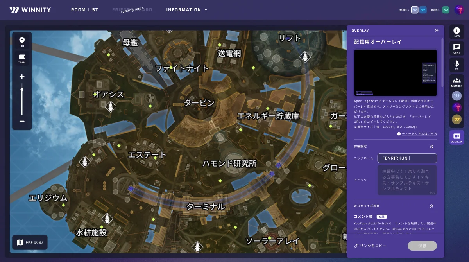Image resolution: width=469 pixels, height=262 pixels.
Task: Click the トピック text area
Action: (x=407, y=180)
